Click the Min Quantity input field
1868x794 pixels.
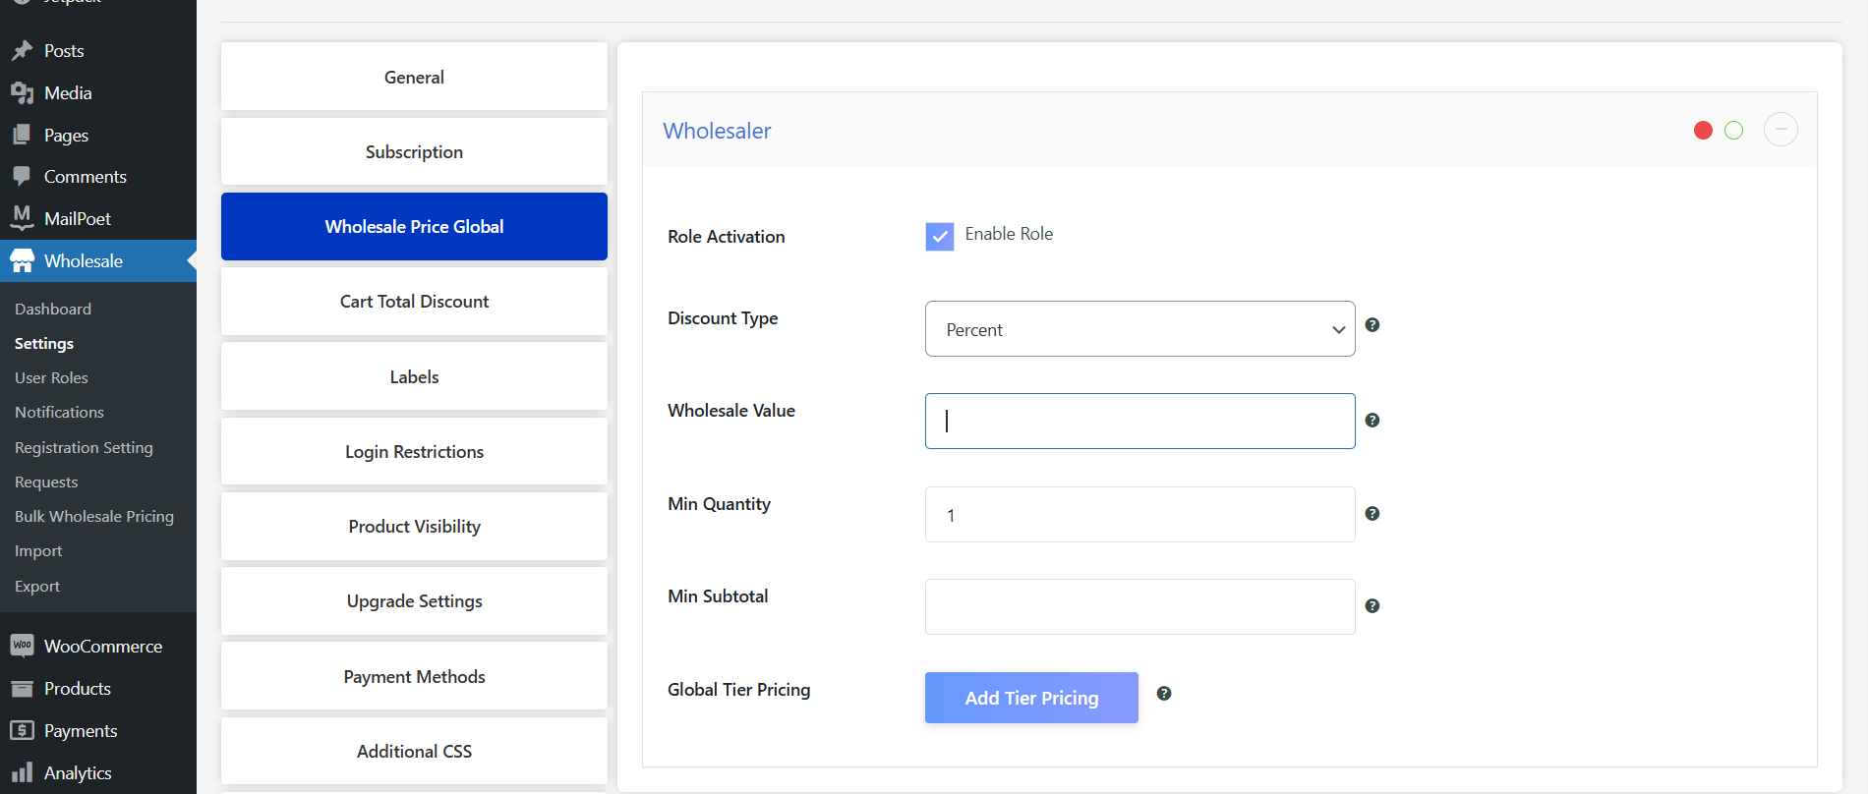[1140, 515]
